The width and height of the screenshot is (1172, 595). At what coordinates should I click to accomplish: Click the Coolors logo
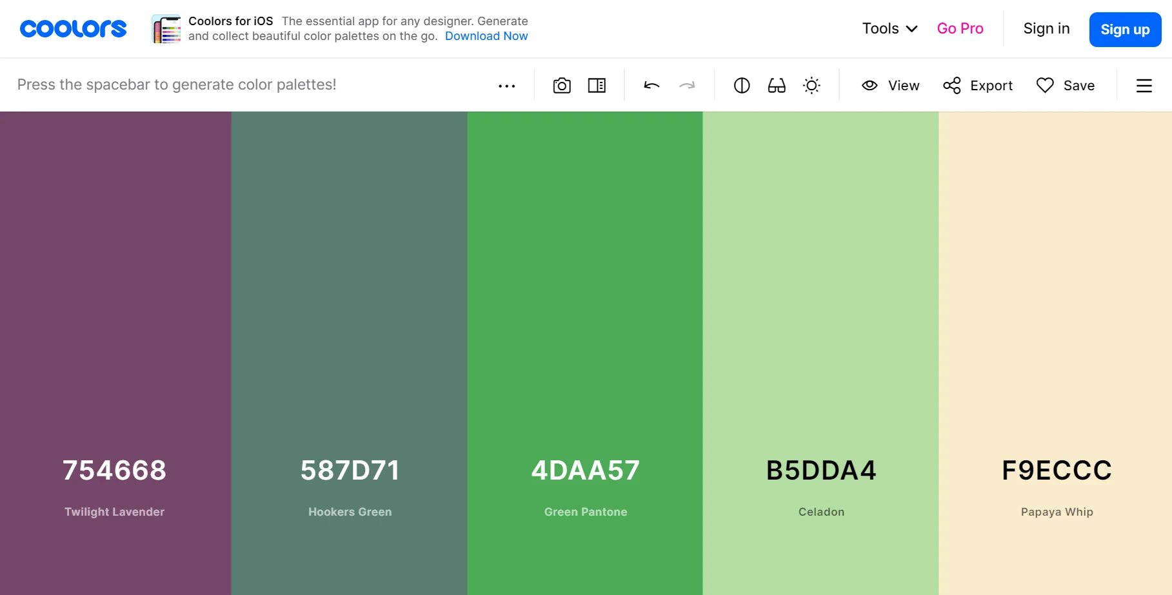(74, 29)
